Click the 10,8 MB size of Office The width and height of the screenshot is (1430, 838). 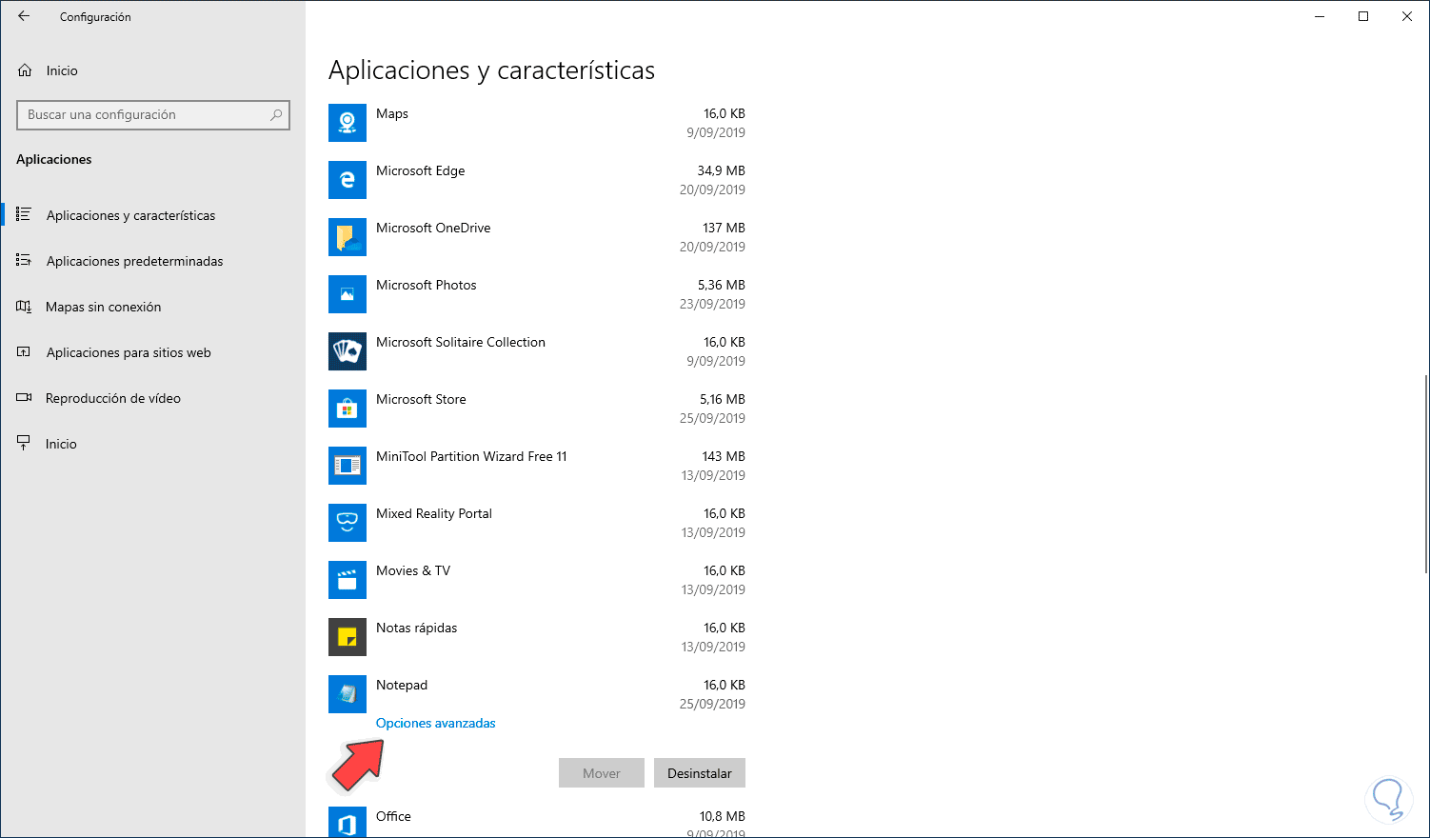pos(723,817)
